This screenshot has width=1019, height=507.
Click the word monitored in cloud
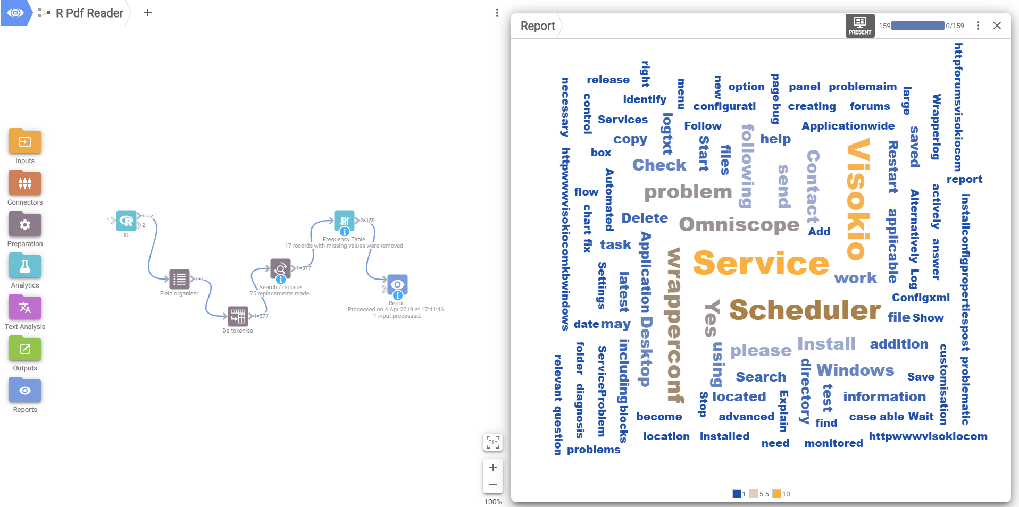pos(833,443)
